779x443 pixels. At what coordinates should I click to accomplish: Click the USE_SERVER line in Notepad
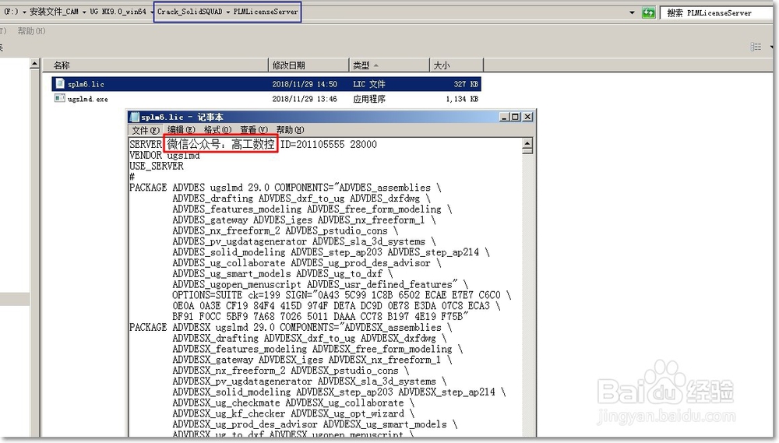point(157,166)
